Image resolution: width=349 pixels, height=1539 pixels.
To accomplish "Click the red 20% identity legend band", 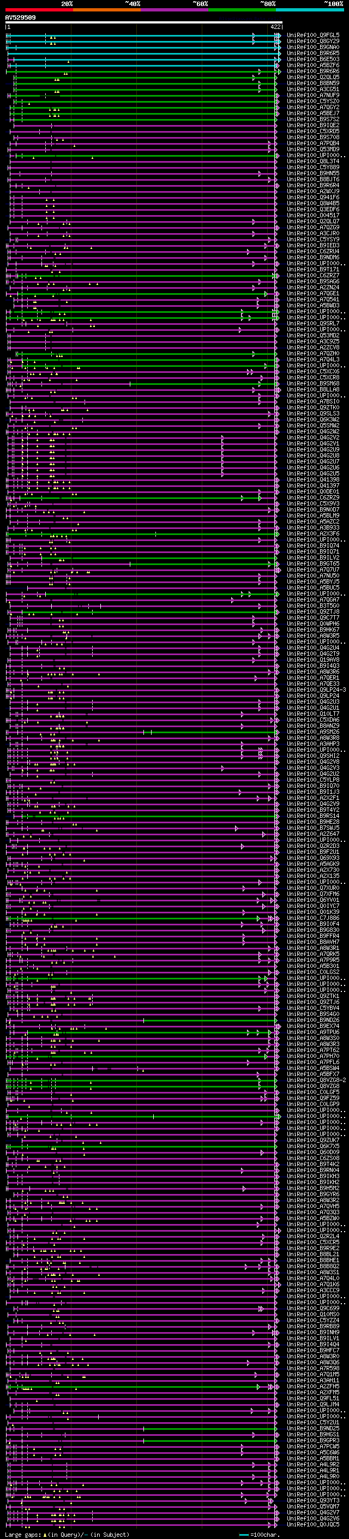I will [39, 10].
